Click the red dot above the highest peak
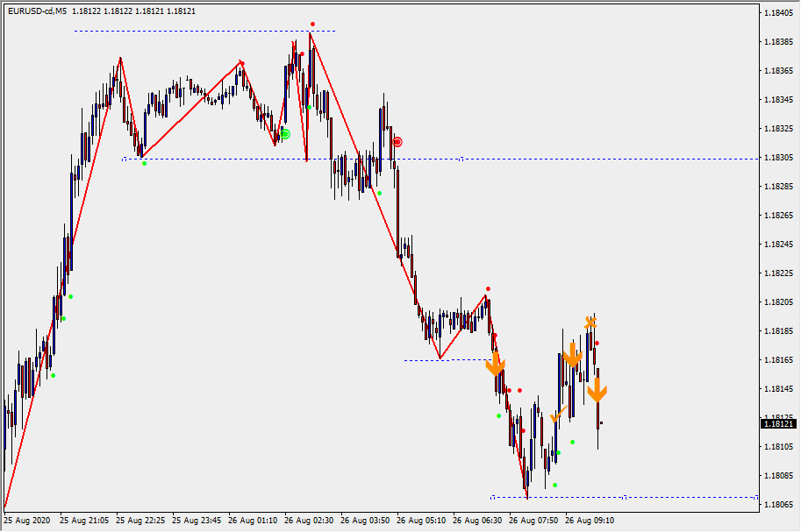 [x=312, y=25]
